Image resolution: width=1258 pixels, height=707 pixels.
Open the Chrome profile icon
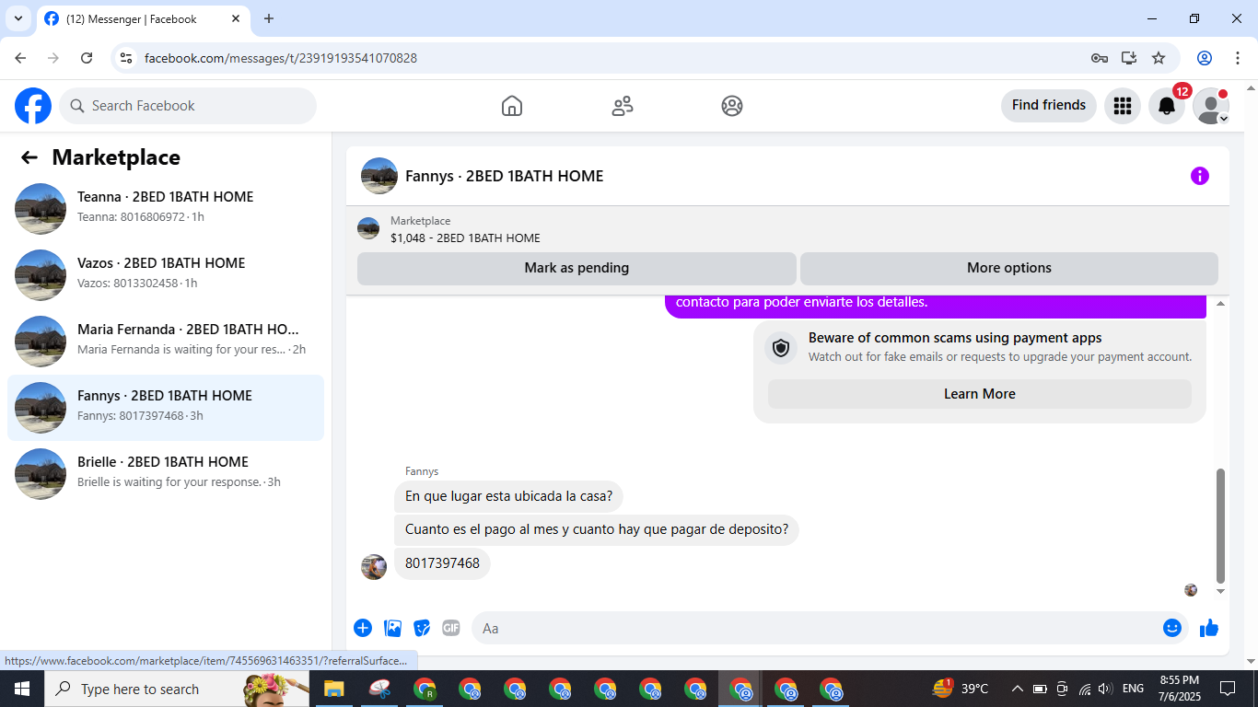click(x=1205, y=58)
